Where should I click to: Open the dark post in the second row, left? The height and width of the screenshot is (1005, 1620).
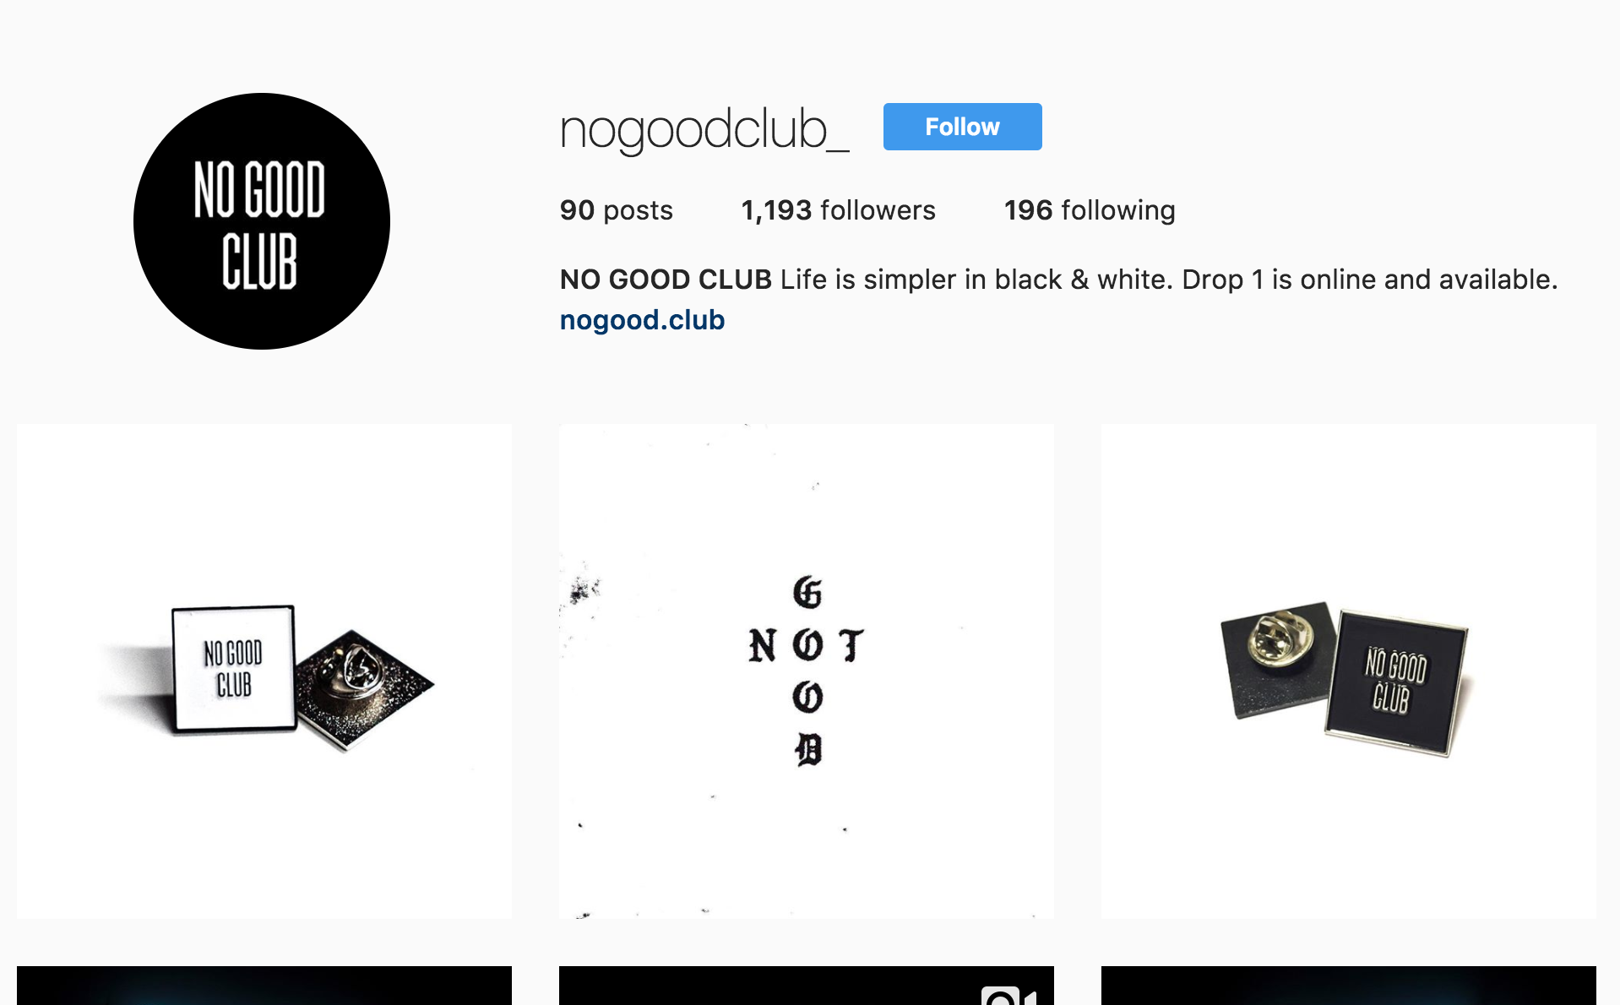point(264,986)
